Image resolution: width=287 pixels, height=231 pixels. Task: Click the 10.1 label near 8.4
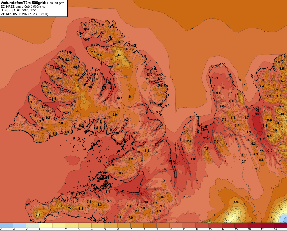pos(119,98)
